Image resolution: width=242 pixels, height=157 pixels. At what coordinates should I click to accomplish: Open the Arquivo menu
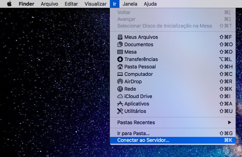[x=50, y=4]
